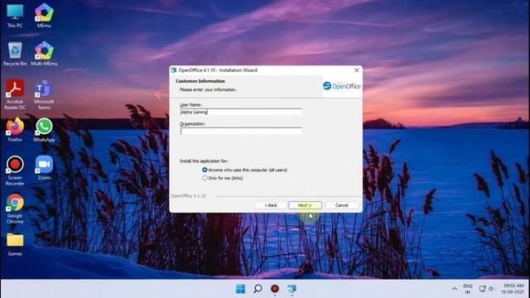530x298 pixels.
Task: Select the Multi-MEmu desktop shortcut
Action: coord(44,53)
